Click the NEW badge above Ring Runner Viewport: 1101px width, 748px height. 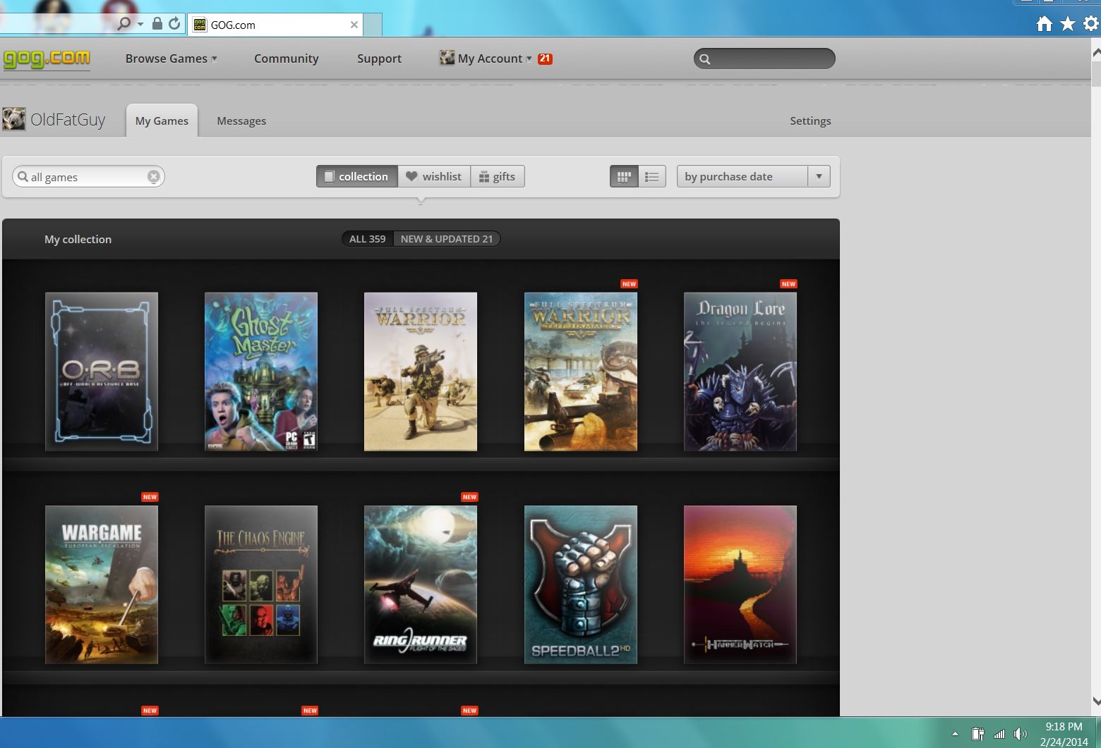click(469, 497)
